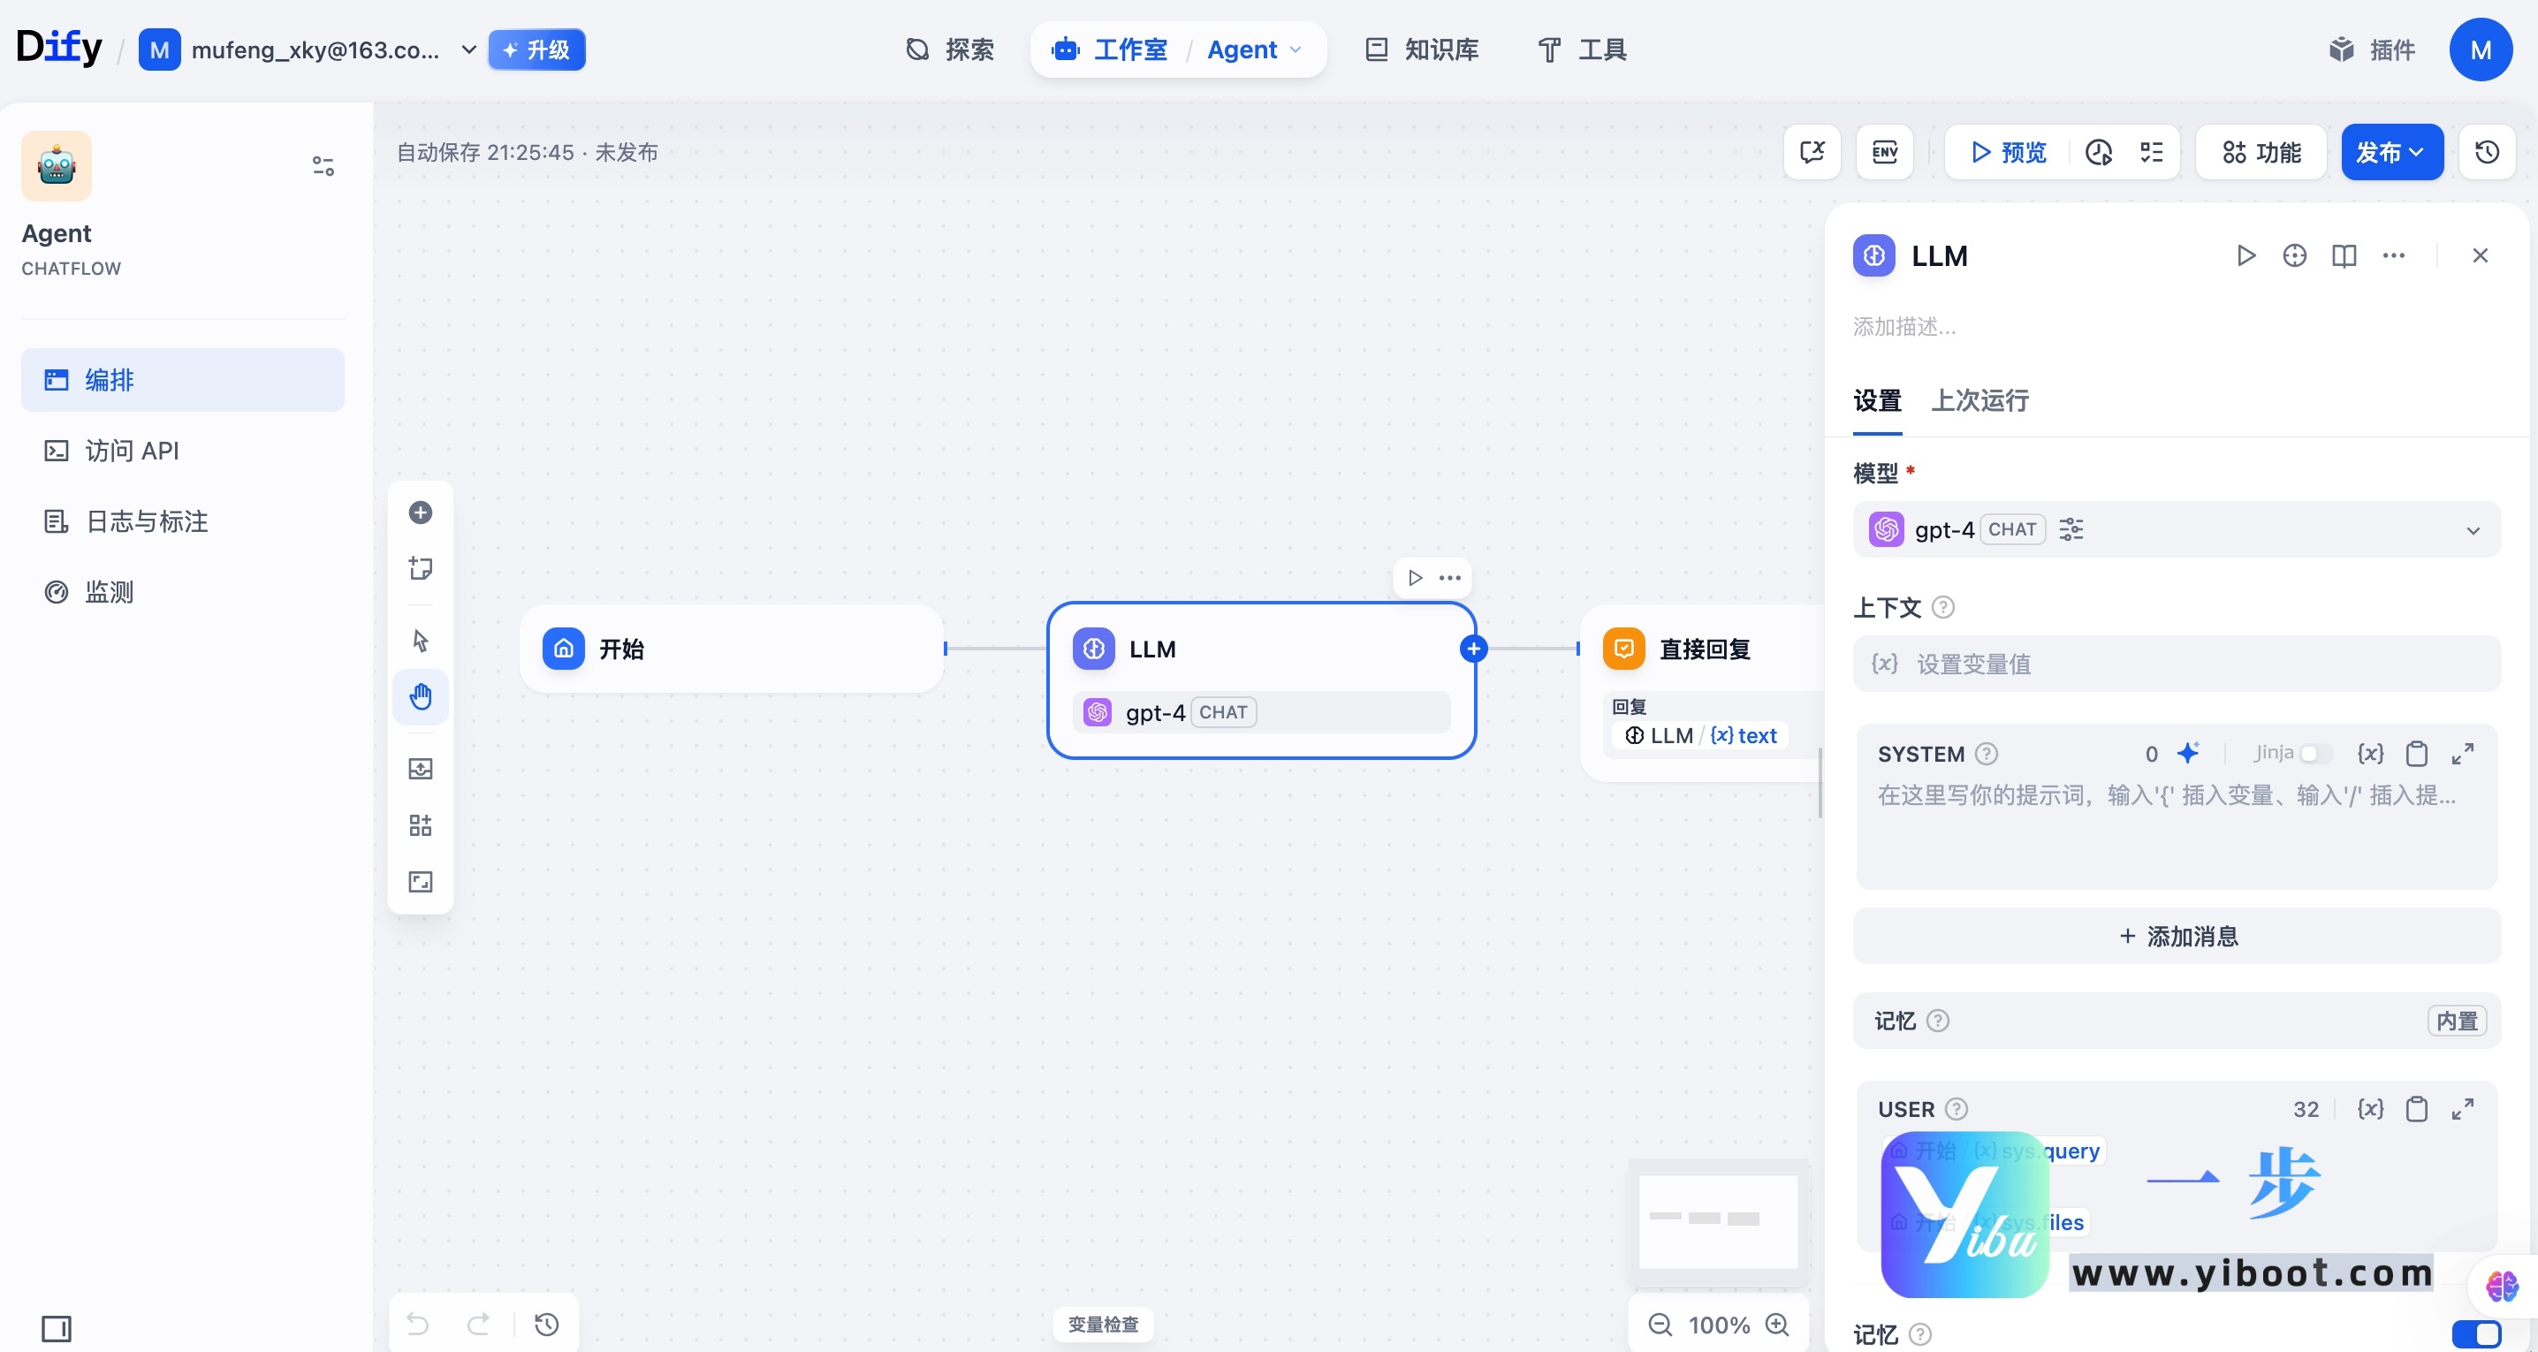Click 添加消息 to add a message
2538x1352 pixels.
click(x=2176, y=935)
